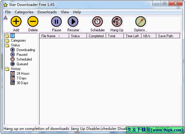The height and width of the screenshot is (134, 185).
Task: Click the Hang Up Disabled status panel
Action: (86, 129)
